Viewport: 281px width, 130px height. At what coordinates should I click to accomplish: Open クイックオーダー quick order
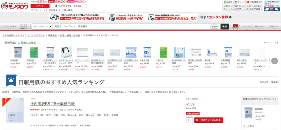click(x=24, y=27)
